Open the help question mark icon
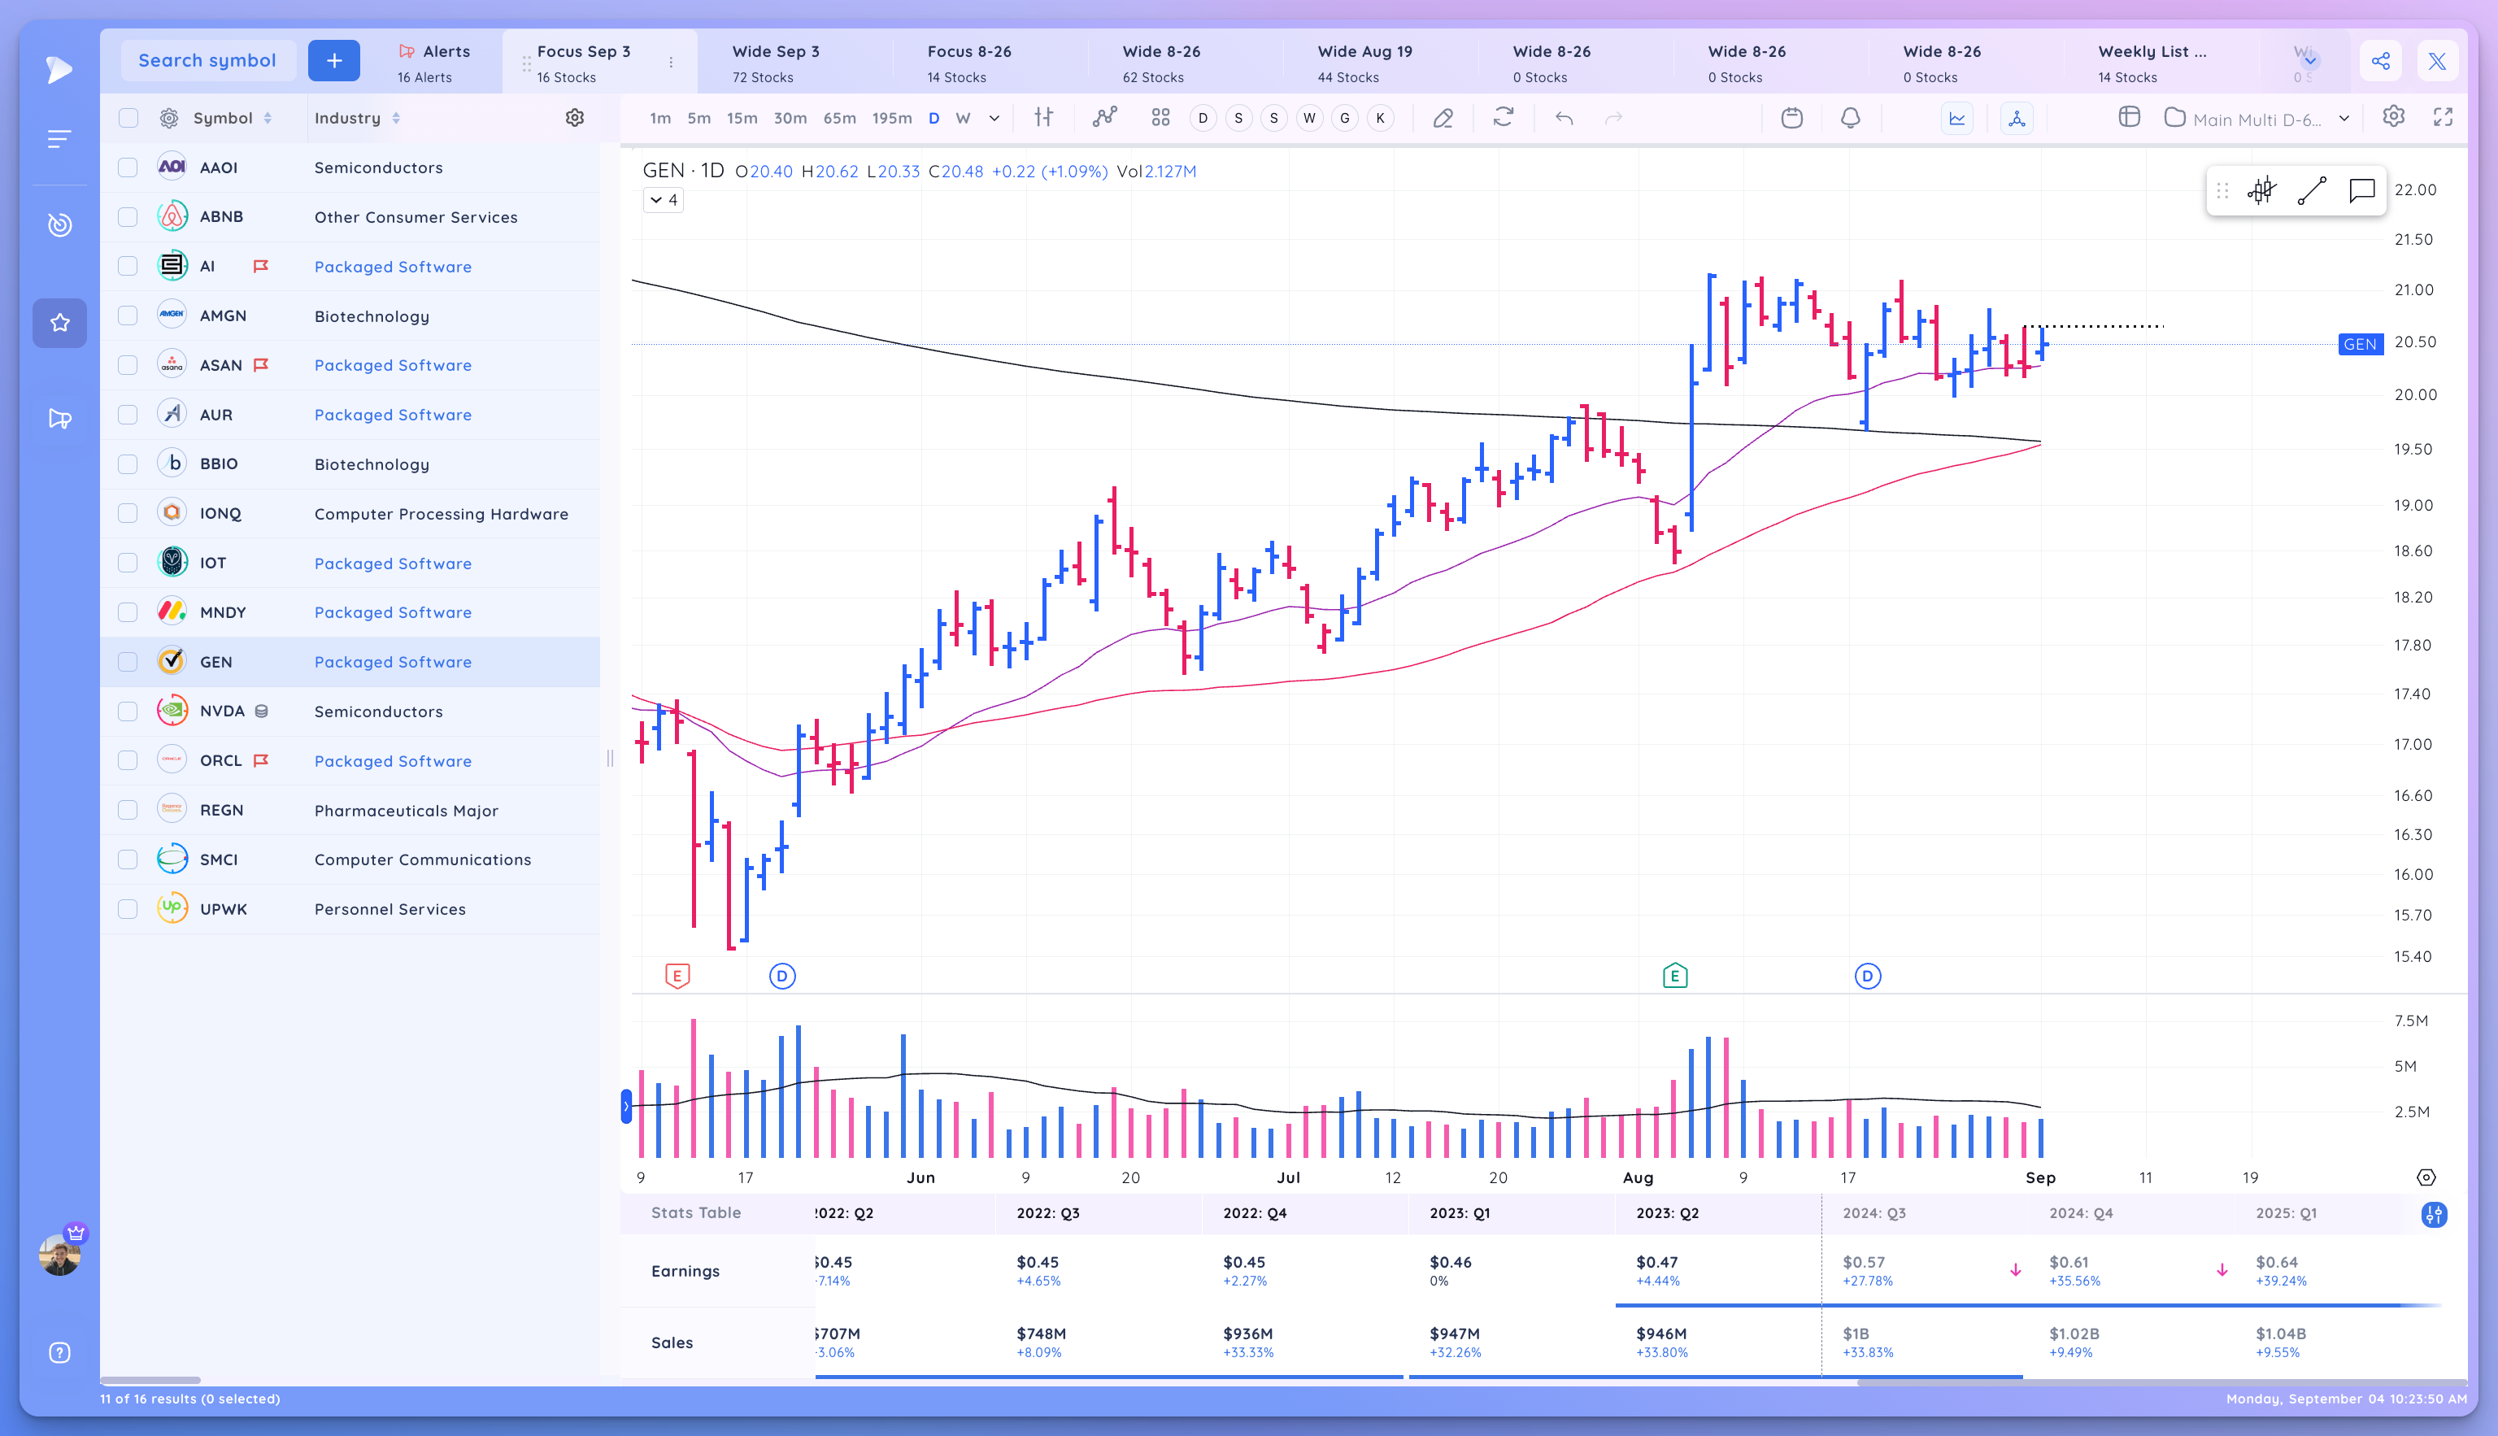The height and width of the screenshot is (1436, 2498). (x=59, y=1352)
